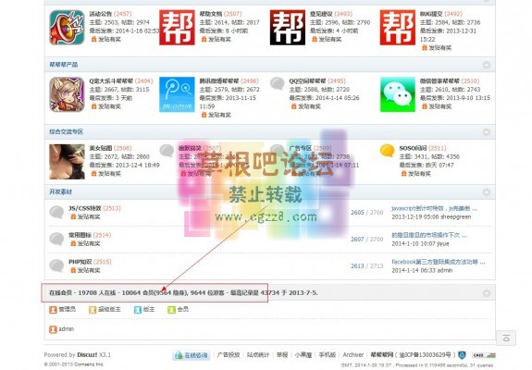The width and height of the screenshot is (532, 370).
Task: Click the grey bubble icon beside QQ空间帮帮帮
Action: [278, 83]
